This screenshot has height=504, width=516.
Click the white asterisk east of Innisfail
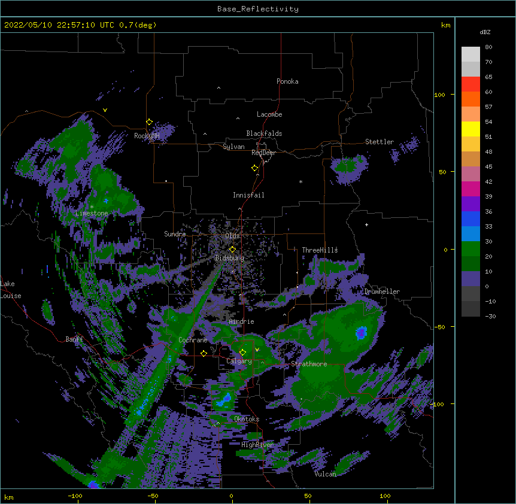(301, 181)
